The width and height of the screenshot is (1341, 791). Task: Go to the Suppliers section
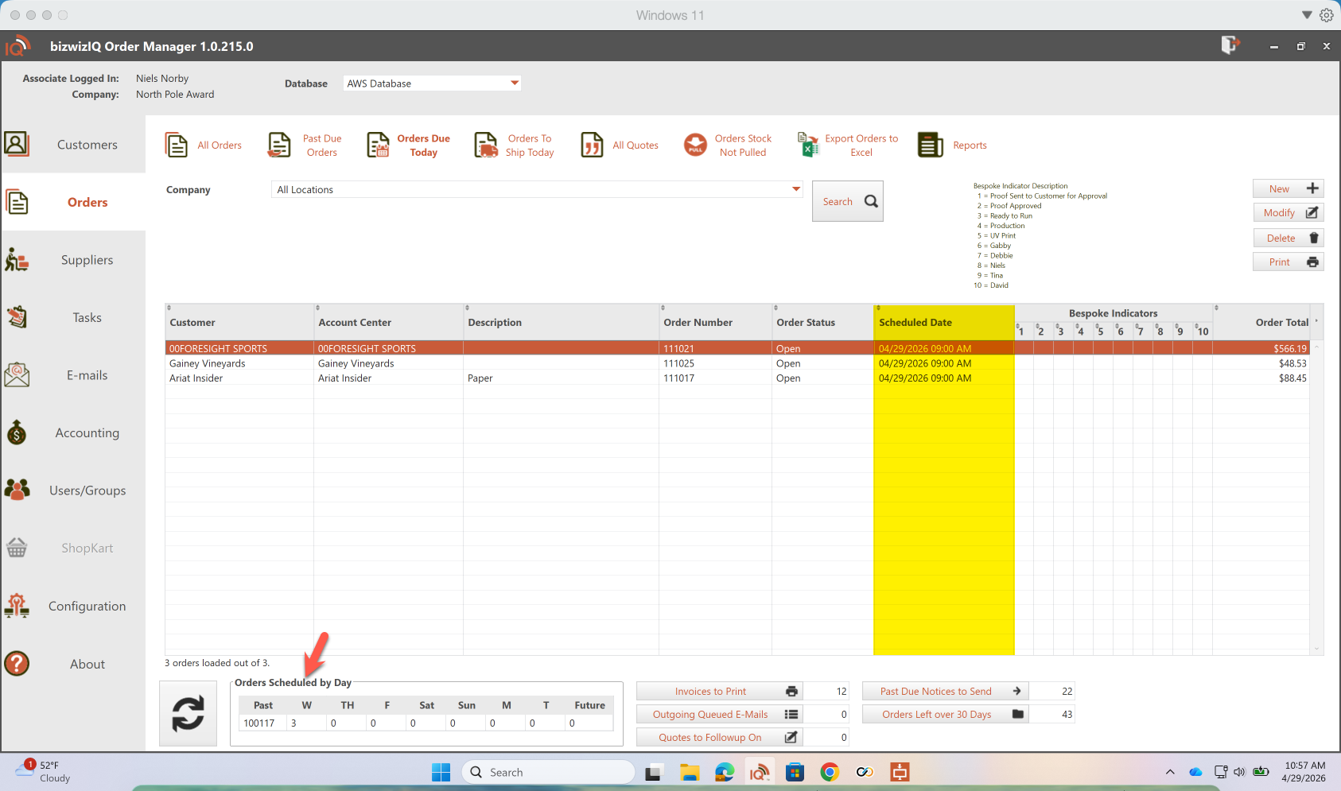point(73,260)
